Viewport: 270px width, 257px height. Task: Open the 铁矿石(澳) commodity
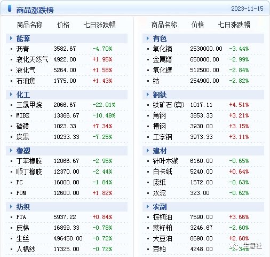169,105
